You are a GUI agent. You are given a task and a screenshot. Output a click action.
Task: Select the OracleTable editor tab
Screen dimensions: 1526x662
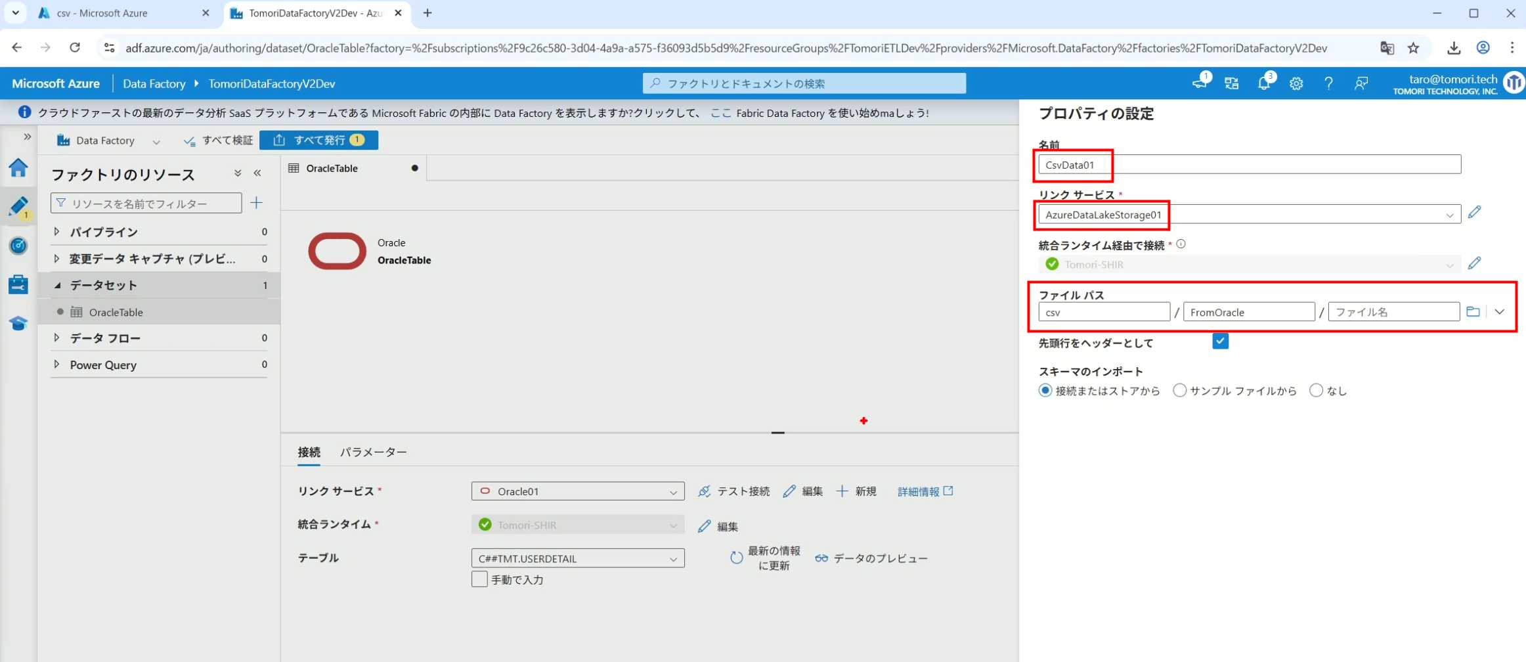click(332, 168)
